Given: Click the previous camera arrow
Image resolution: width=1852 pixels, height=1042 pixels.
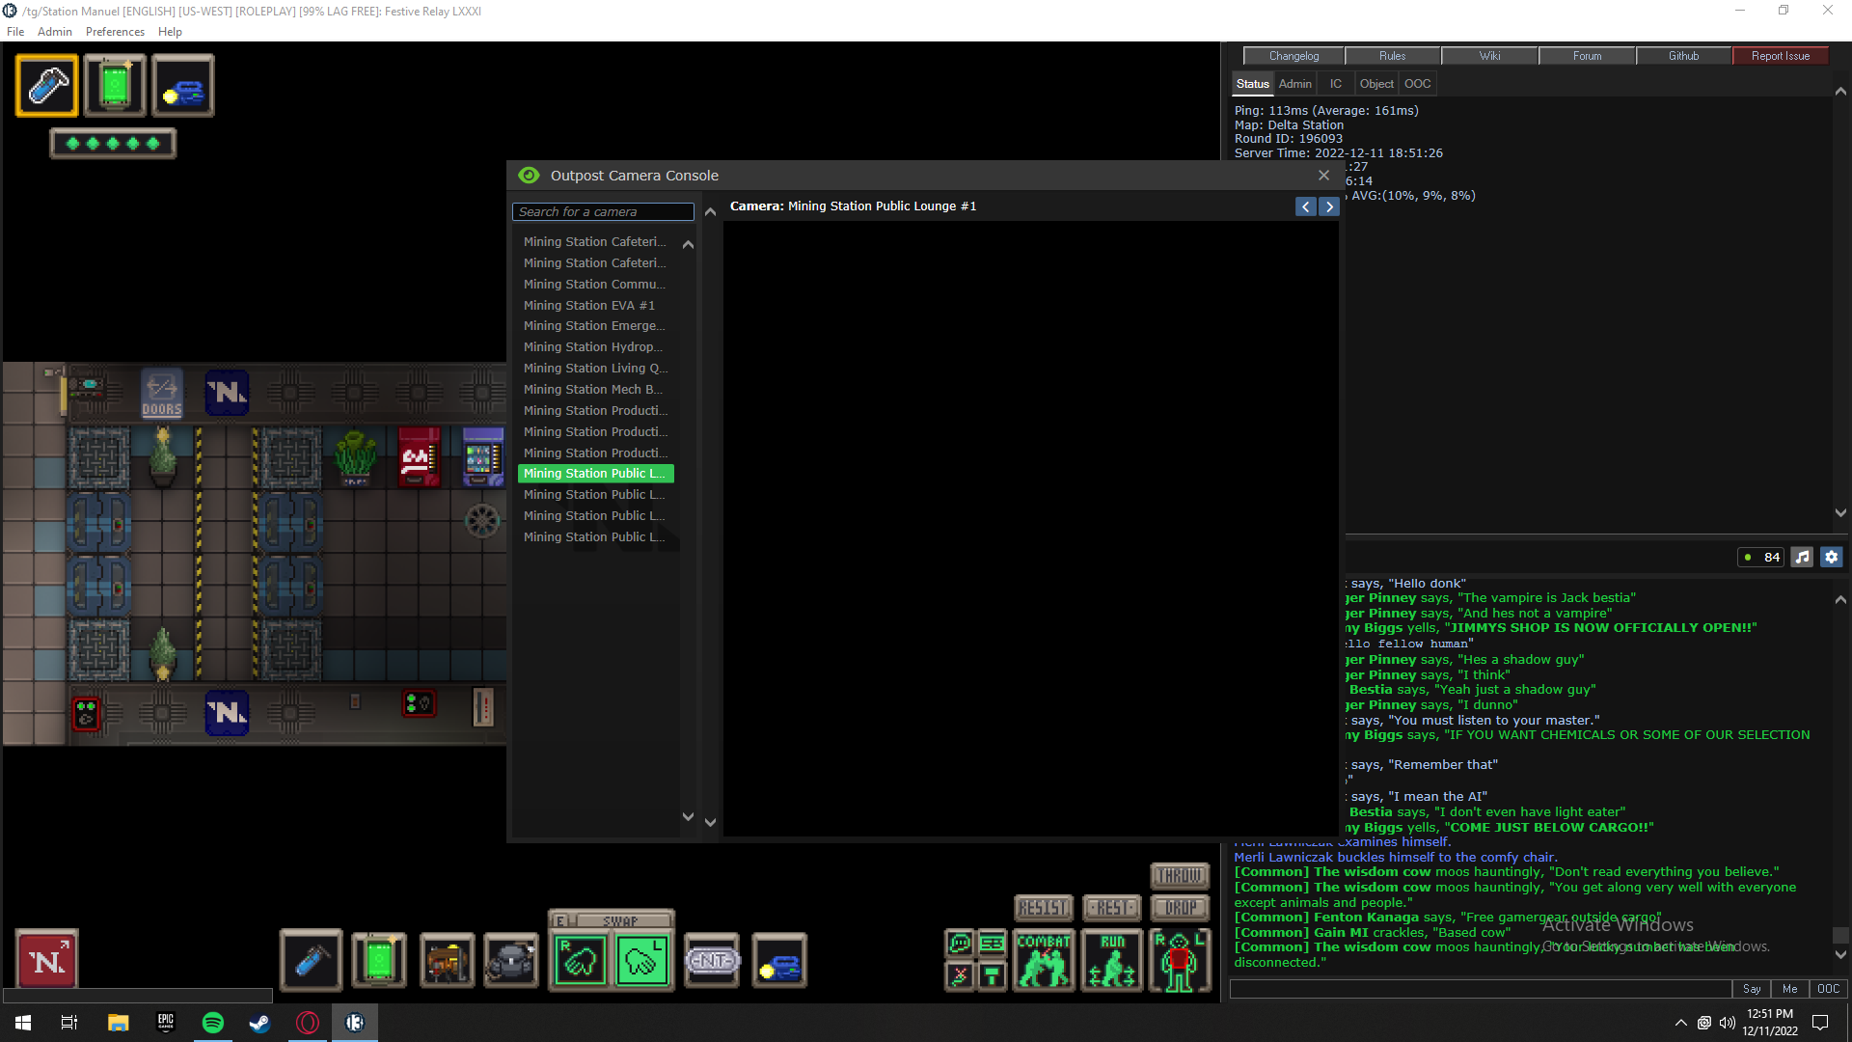Looking at the screenshot, I should pyautogui.click(x=1306, y=206).
